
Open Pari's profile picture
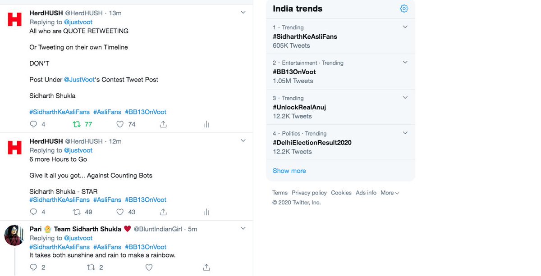click(x=15, y=235)
